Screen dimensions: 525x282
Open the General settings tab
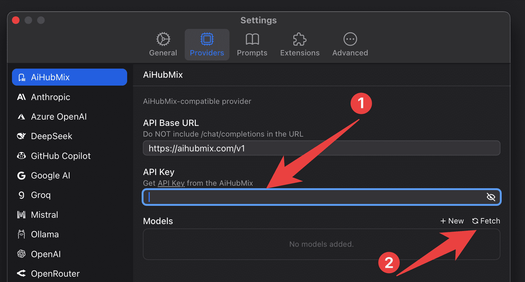[163, 44]
